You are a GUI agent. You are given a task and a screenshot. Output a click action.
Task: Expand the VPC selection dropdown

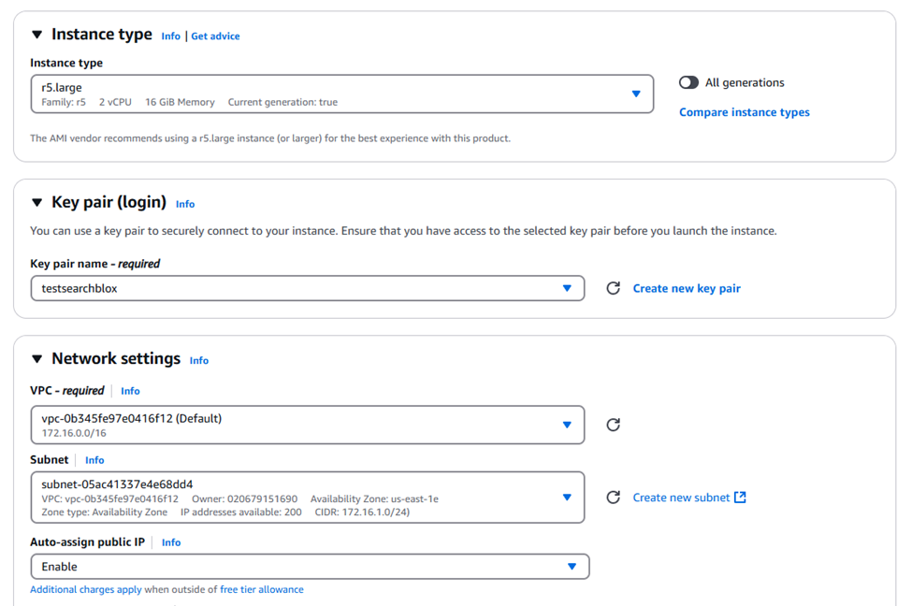[x=567, y=425]
